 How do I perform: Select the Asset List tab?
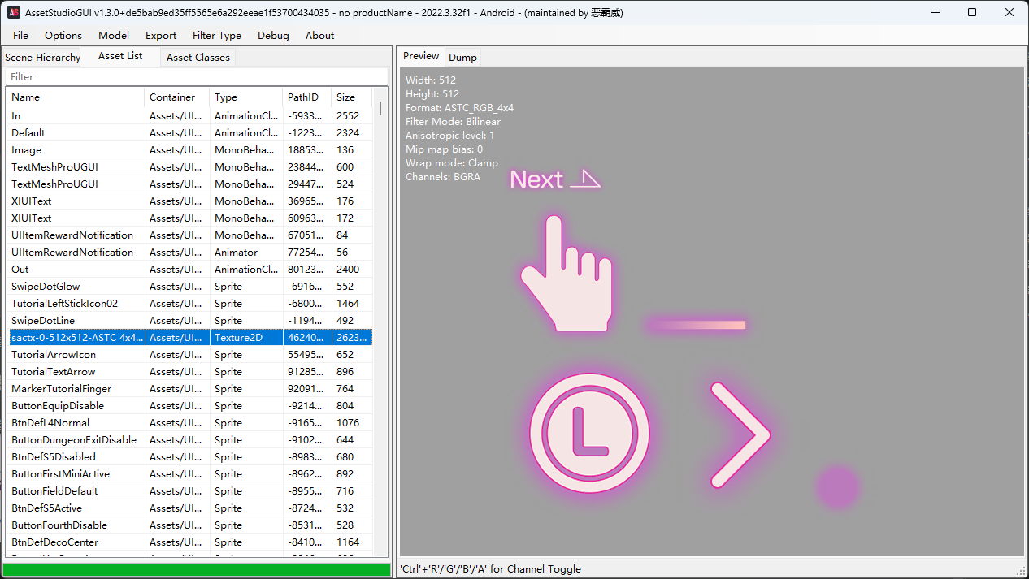click(120, 56)
